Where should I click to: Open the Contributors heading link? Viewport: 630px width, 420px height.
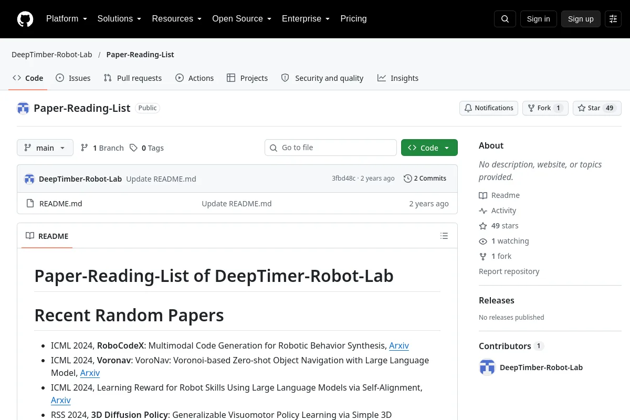[511, 346]
